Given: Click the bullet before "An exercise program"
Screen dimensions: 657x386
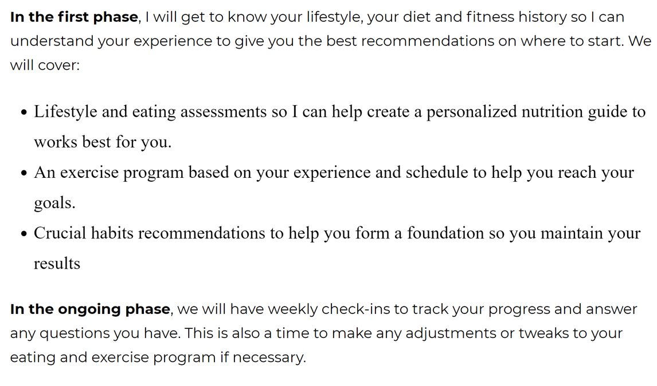Looking at the screenshot, I should [24, 173].
